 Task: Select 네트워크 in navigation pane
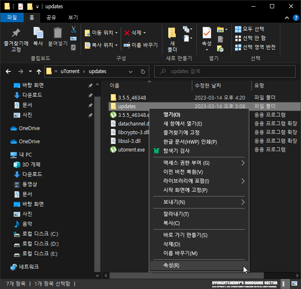point(29,267)
